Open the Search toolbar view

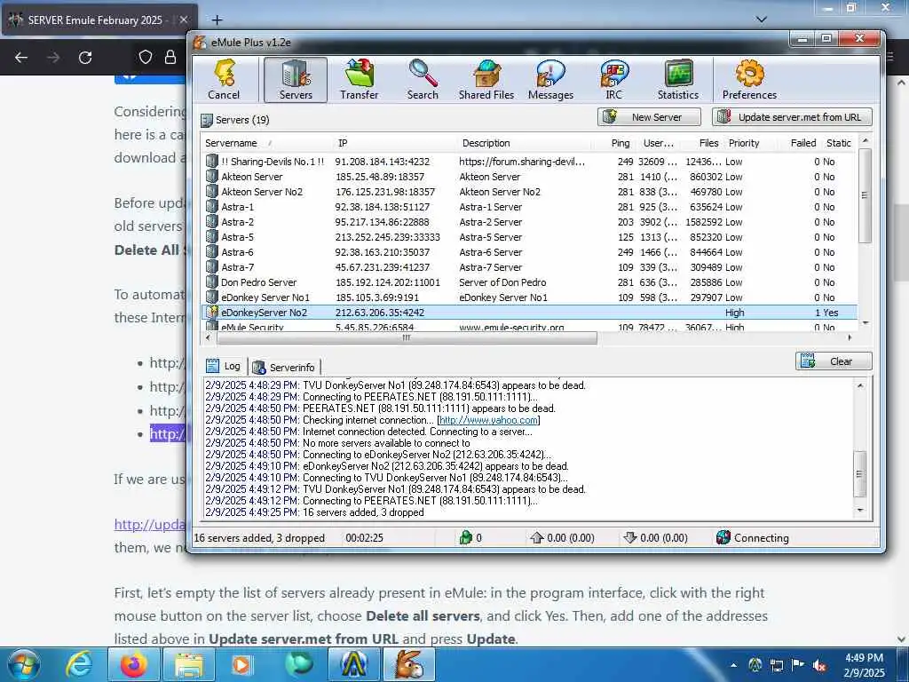(423, 80)
